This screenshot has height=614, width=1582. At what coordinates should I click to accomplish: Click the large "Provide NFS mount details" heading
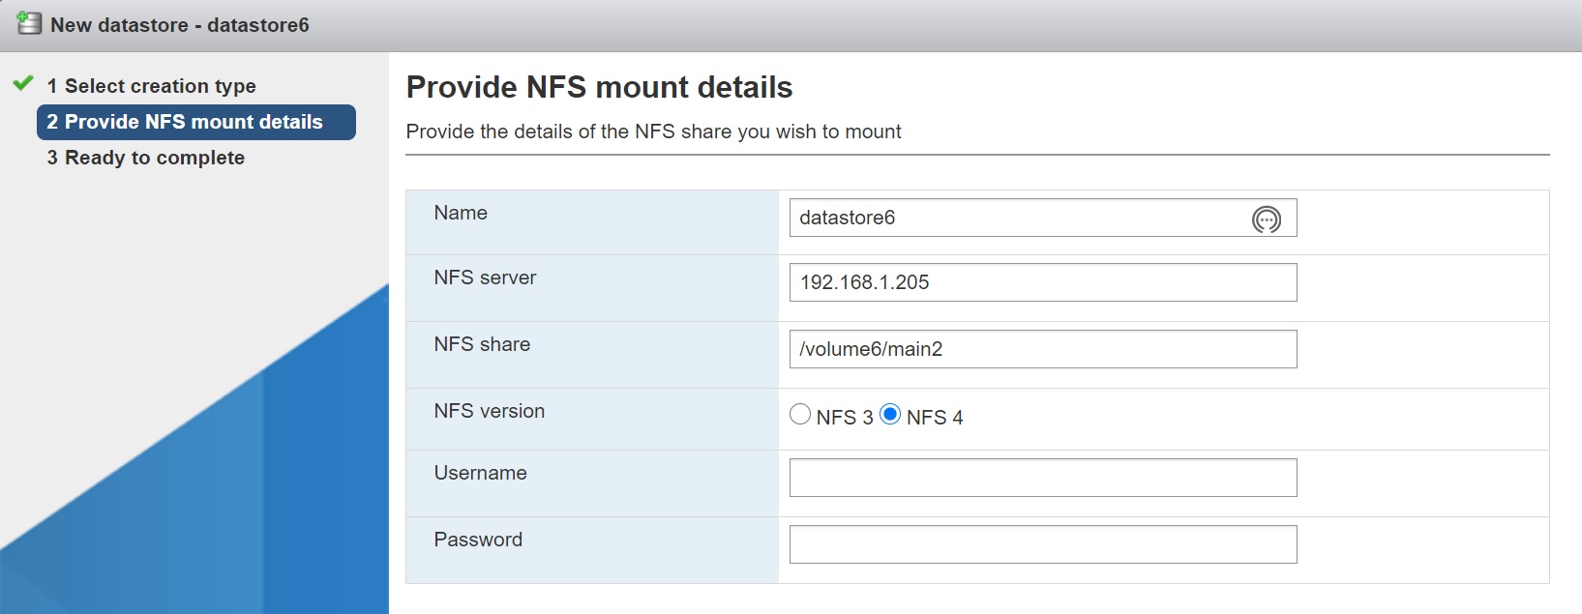click(x=599, y=87)
